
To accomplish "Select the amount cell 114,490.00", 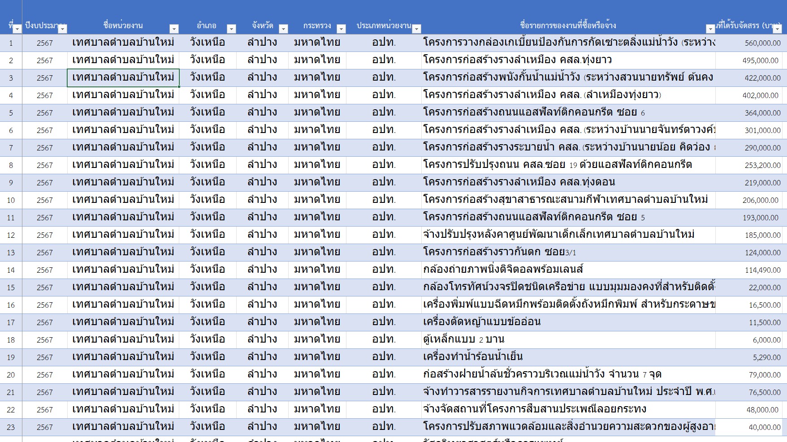I will pos(749,270).
